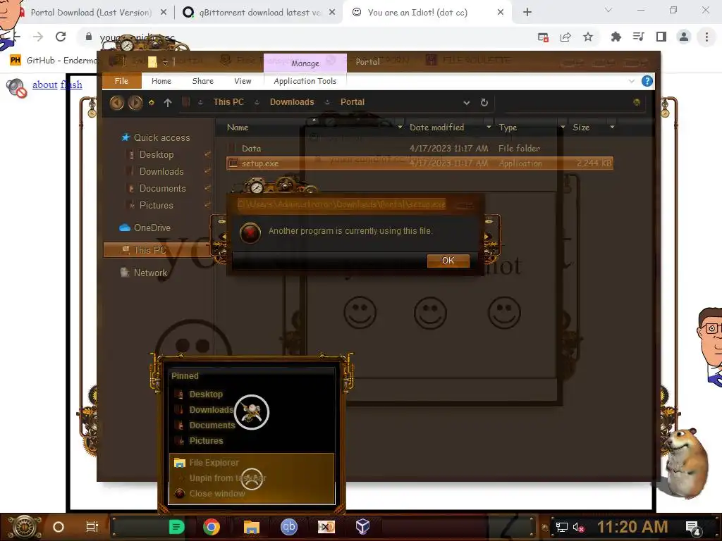Click the steampunk Start button
The height and width of the screenshot is (541, 722).
pyautogui.click(x=25, y=527)
